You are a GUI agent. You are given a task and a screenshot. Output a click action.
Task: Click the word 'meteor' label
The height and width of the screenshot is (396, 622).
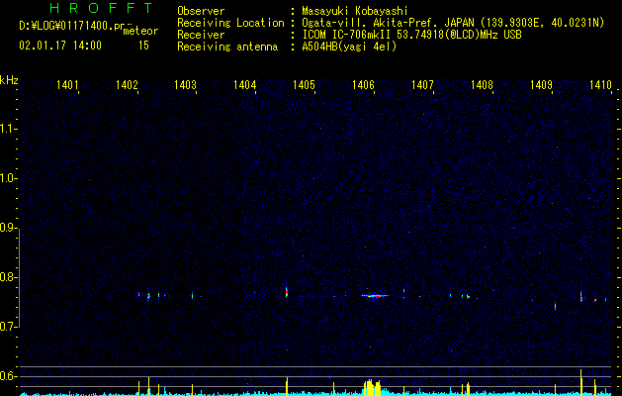tap(140, 31)
